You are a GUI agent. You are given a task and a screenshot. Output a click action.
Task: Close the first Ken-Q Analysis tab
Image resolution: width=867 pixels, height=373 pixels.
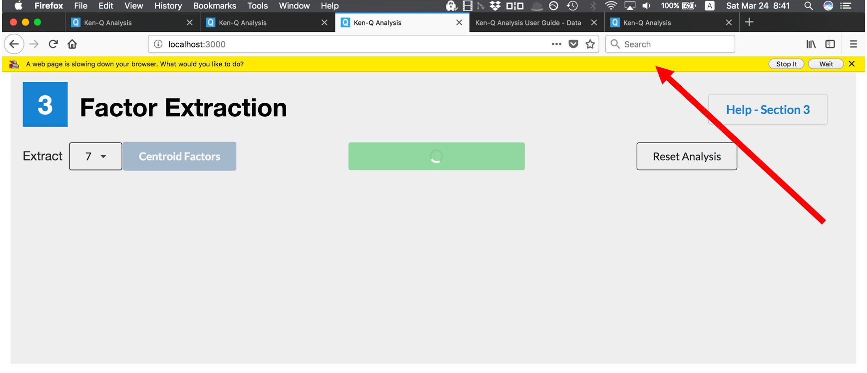pyautogui.click(x=189, y=22)
